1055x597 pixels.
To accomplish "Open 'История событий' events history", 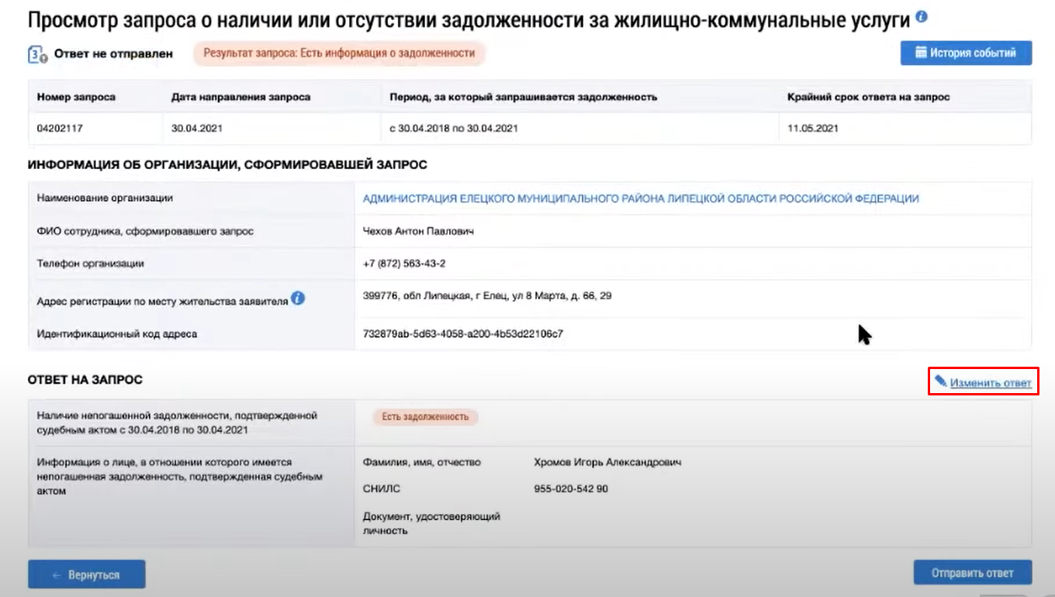I will [966, 53].
